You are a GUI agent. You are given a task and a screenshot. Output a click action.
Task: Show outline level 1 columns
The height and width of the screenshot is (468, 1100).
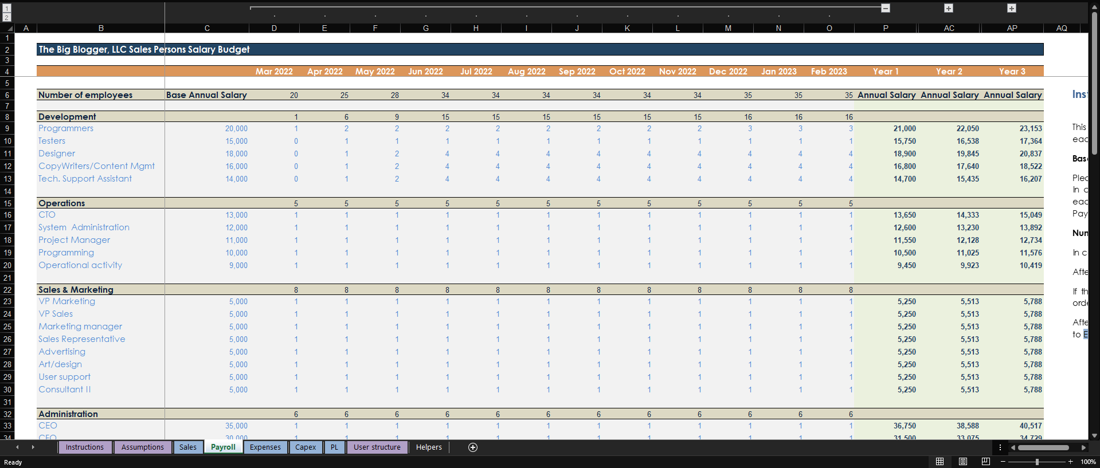[x=7, y=9]
